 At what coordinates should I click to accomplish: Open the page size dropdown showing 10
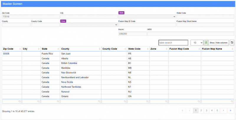[x=197, y=43]
